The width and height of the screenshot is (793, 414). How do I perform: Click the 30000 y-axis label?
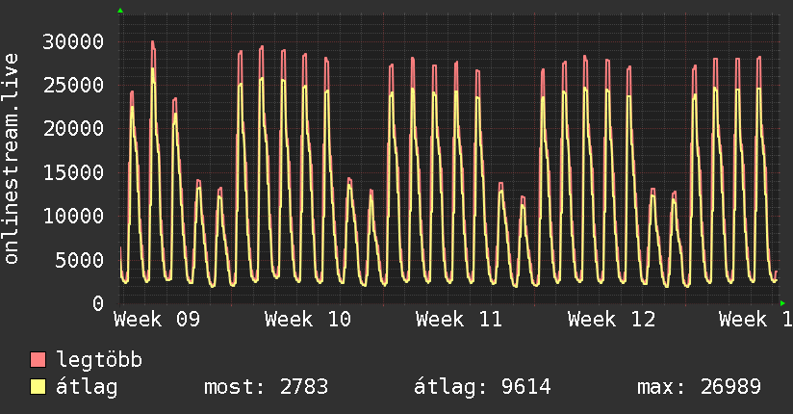(73, 41)
